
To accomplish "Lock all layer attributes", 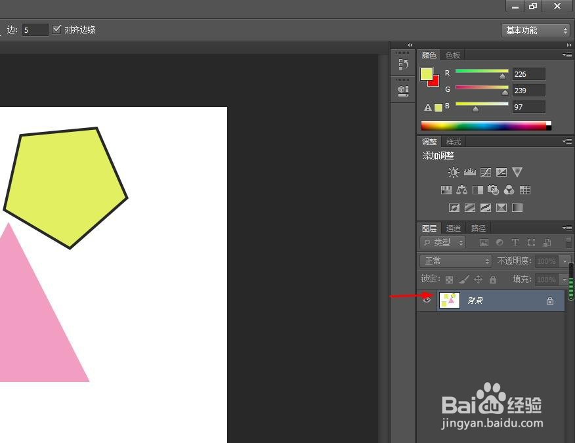I will [493, 280].
